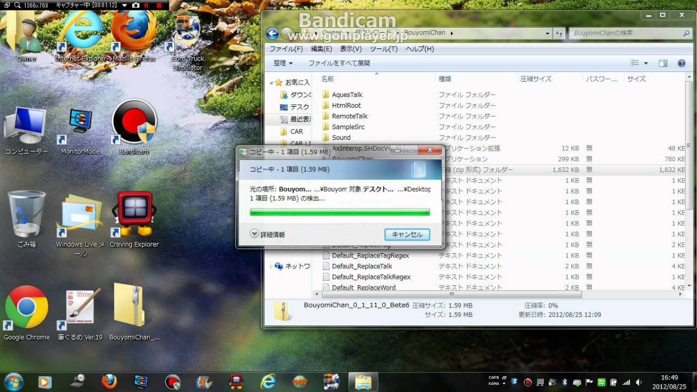Image resolution: width=697 pixels, height=392 pixels.
Task: Cancel the copy with キャンセル button
Action: (407, 234)
